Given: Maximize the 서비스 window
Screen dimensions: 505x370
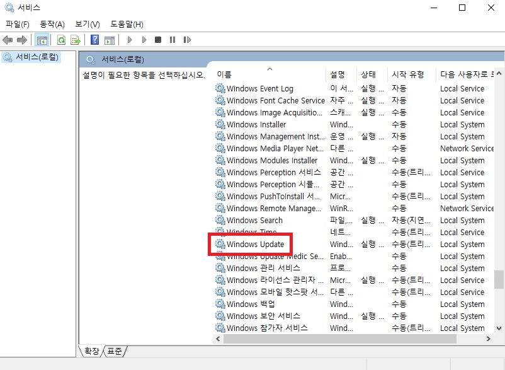Looking at the screenshot, I should [462, 8].
